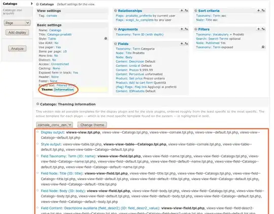Viewport: 274px width, 214px height.
Task: Switch to Catalogo con acquisti display tab
Action: pyautogui.click(x=17, y=12)
